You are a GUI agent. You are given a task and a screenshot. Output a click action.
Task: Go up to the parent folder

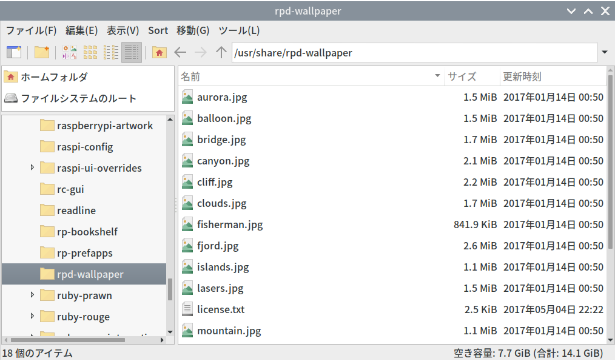click(x=221, y=52)
